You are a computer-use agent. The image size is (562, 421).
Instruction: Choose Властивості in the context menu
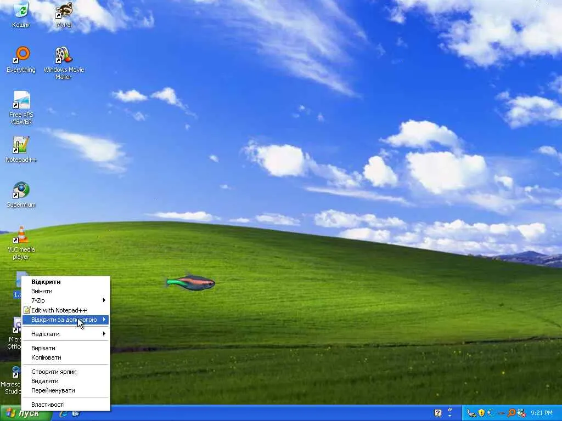(66, 405)
